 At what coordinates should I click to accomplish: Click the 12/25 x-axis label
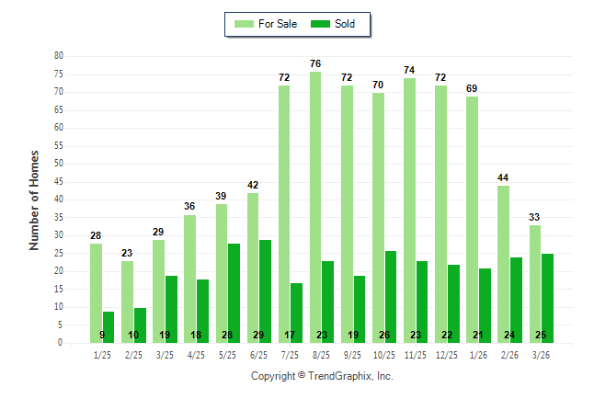[x=447, y=354]
